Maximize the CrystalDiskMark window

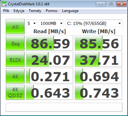[111, 4]
